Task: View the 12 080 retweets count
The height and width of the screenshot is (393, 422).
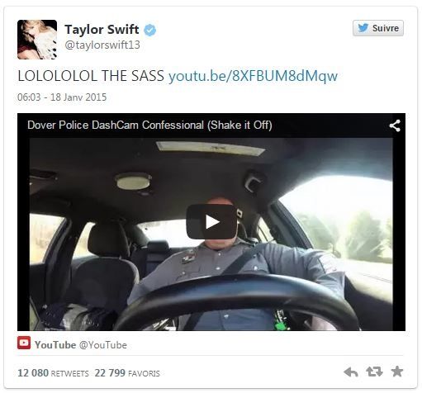Action: coord(53,373)
